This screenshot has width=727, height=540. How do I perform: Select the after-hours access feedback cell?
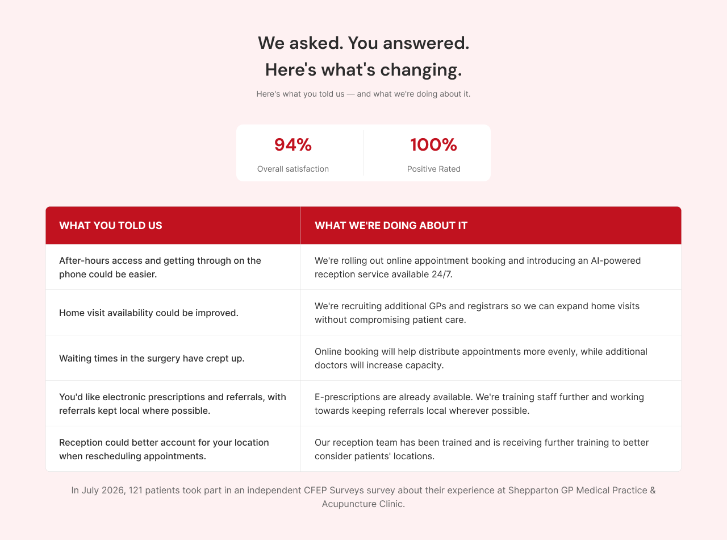click(x=173, y=267)
